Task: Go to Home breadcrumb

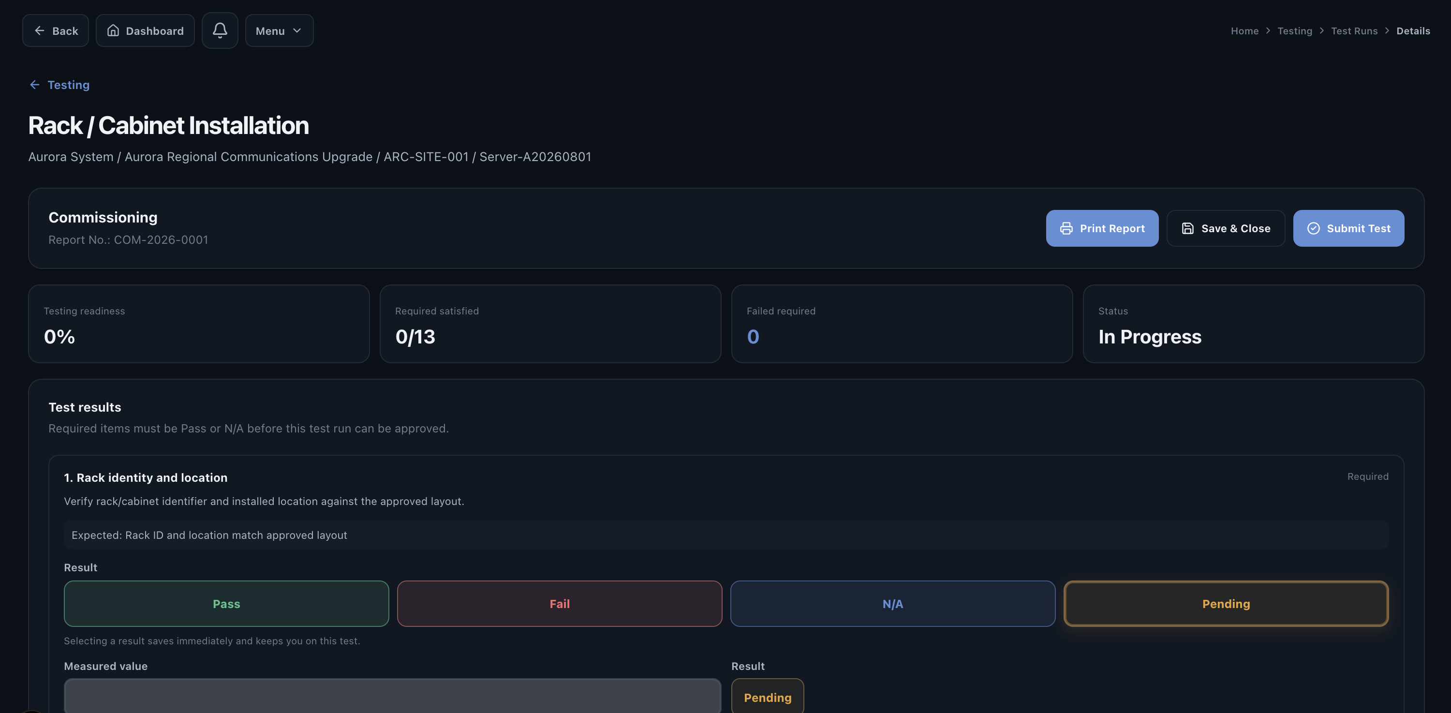Action: click(1244, 31)
